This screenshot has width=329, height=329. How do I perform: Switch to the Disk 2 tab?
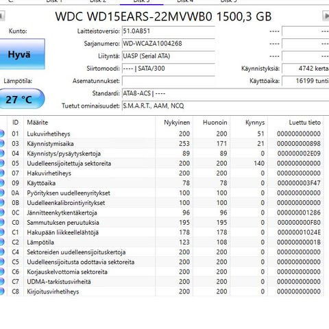(98, 1)
